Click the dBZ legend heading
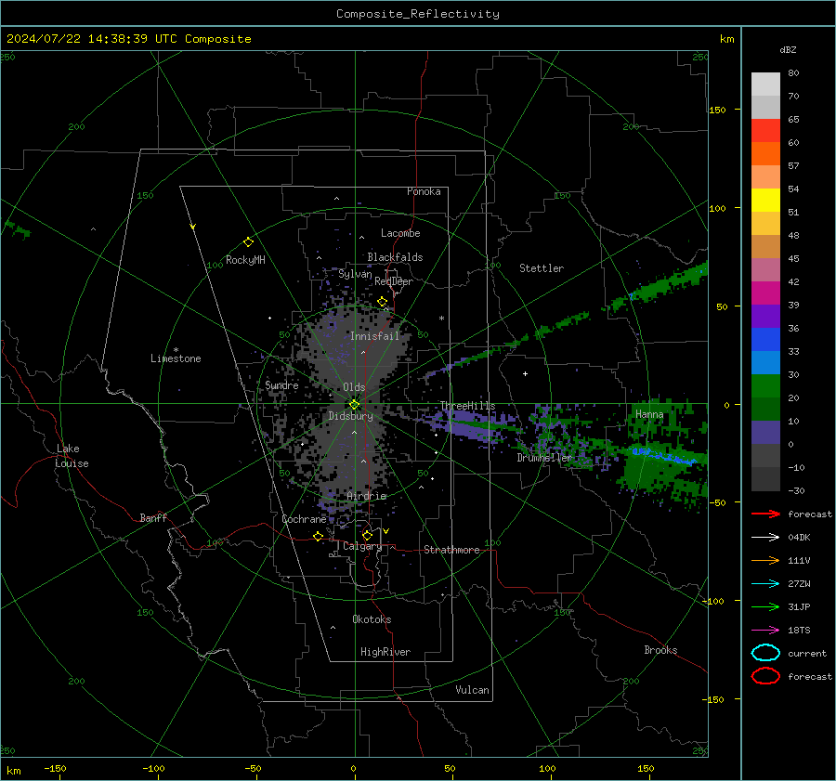The height and width of the screenshot is (781, 836). click(x=788, y=50)
